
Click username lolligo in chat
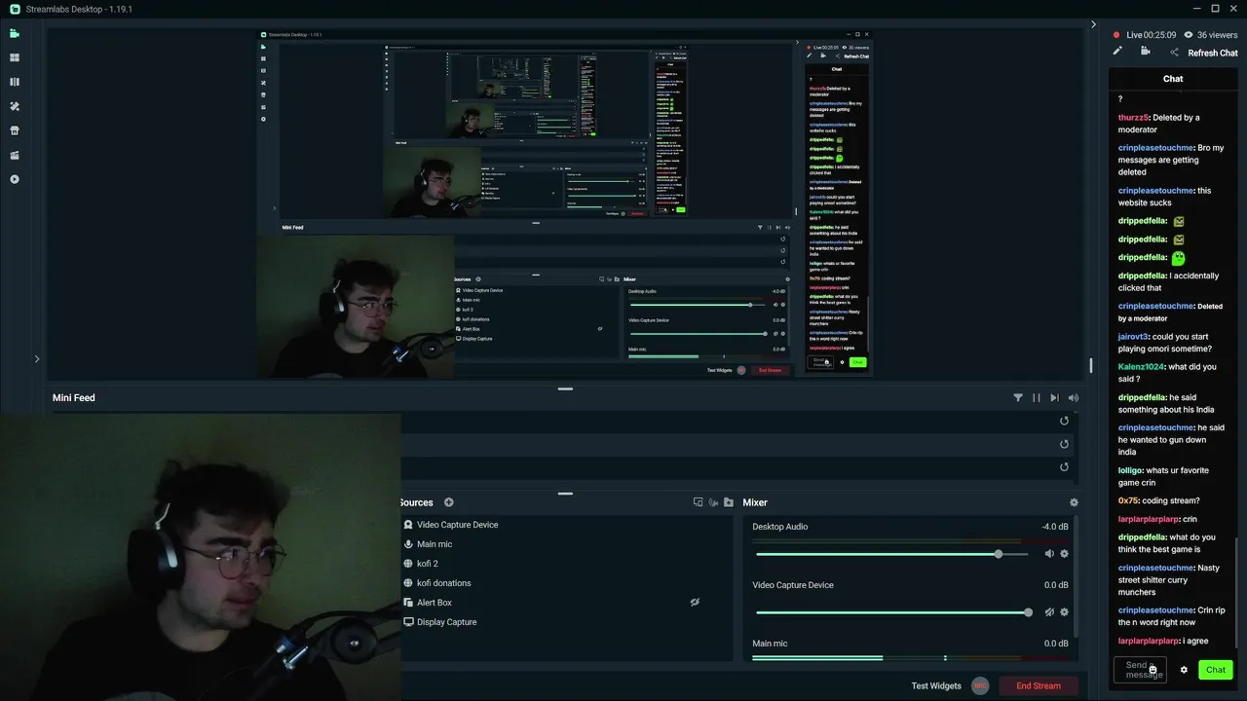(1130, 470)
